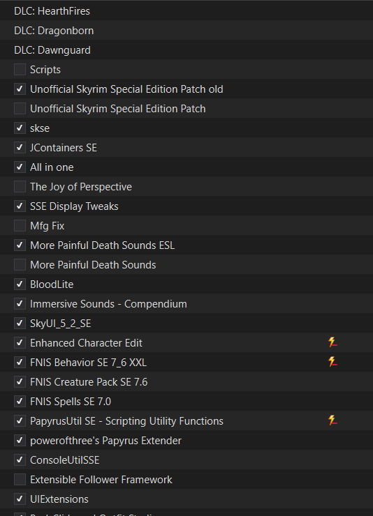Enable Unofficial Skyrim Special Edition Patch checkbox

pos(20,108)
